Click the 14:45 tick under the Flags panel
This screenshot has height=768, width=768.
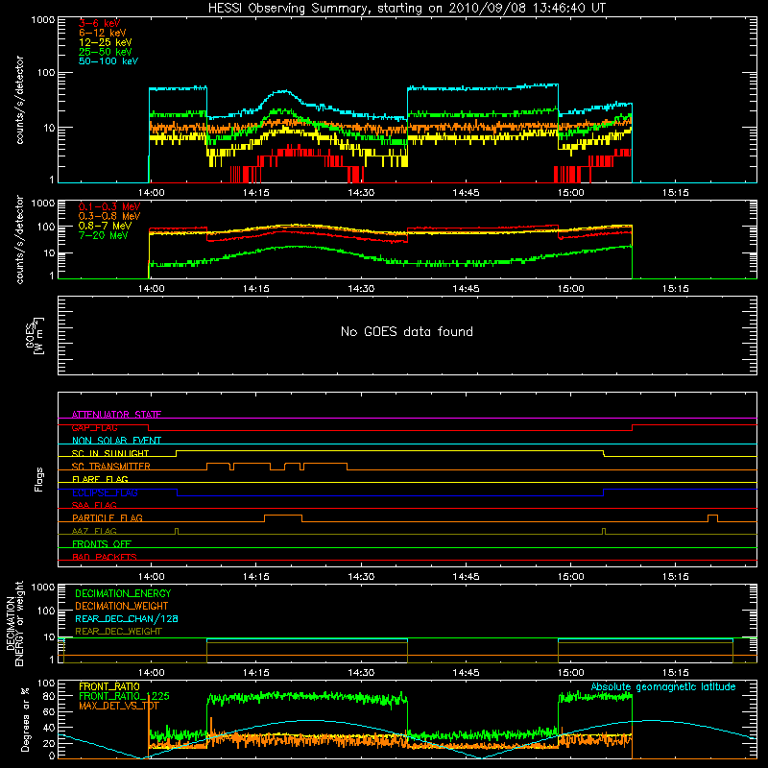coord(466,577)
